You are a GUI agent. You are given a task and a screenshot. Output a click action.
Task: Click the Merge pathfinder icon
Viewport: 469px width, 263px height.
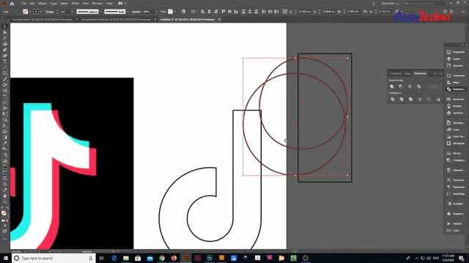click(410, 99)
